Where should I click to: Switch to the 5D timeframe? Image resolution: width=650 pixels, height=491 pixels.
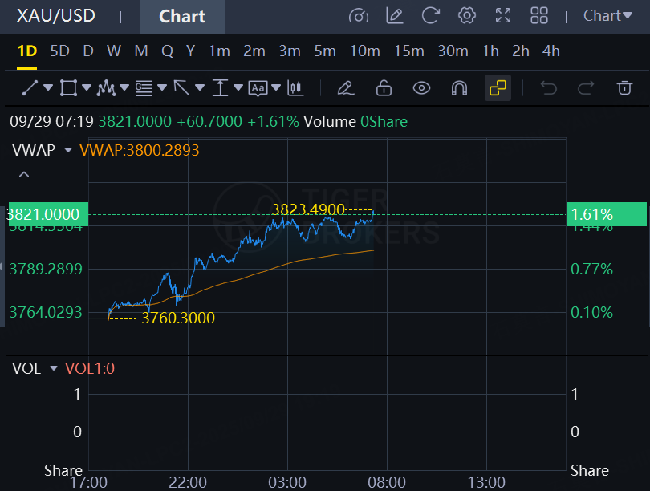point(59,51)
